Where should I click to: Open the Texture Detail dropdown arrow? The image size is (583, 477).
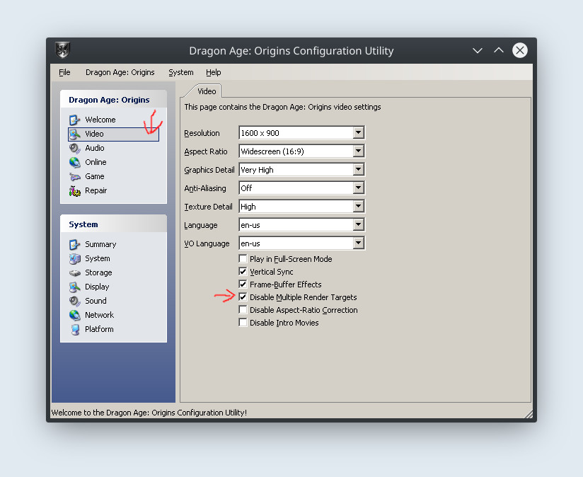click(x=358, y=207)
